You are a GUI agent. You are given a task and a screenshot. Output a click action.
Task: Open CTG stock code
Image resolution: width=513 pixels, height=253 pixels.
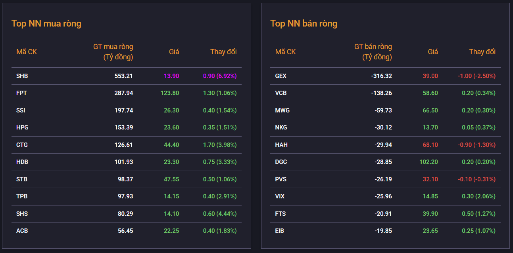pyautogui.click(x=22, y=145)
